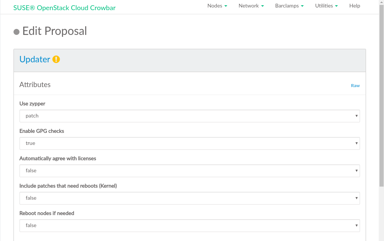The width and height of the screenshot is (384, 241).
Task: Click the vertical scrollbar thumb
Action: pos(381,94)
